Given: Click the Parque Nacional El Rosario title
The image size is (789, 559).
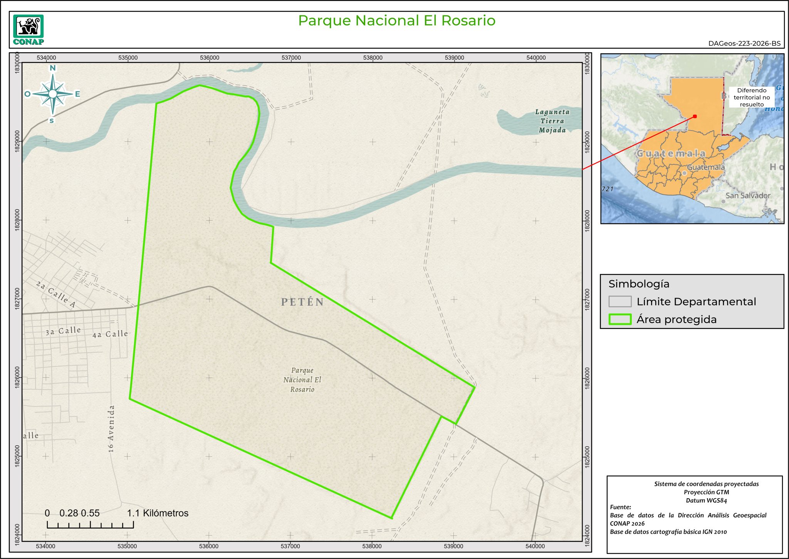Looking at the screenshot, I should 396,20.
